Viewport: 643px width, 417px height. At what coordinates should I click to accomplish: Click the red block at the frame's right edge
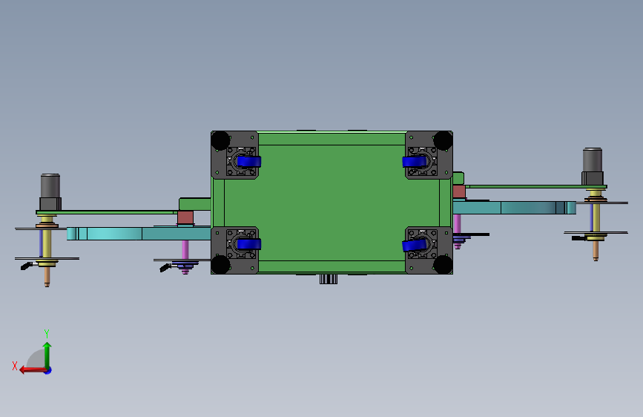459,191
